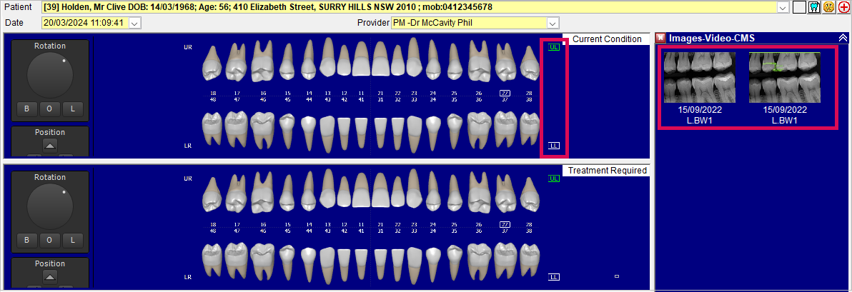
Task: Click the tooth chart icon in patient bar
Action: tap(813, 7)
